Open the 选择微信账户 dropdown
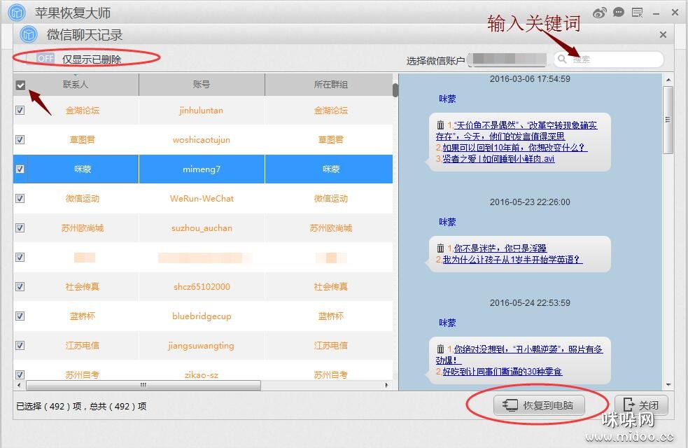 point(508,59)
